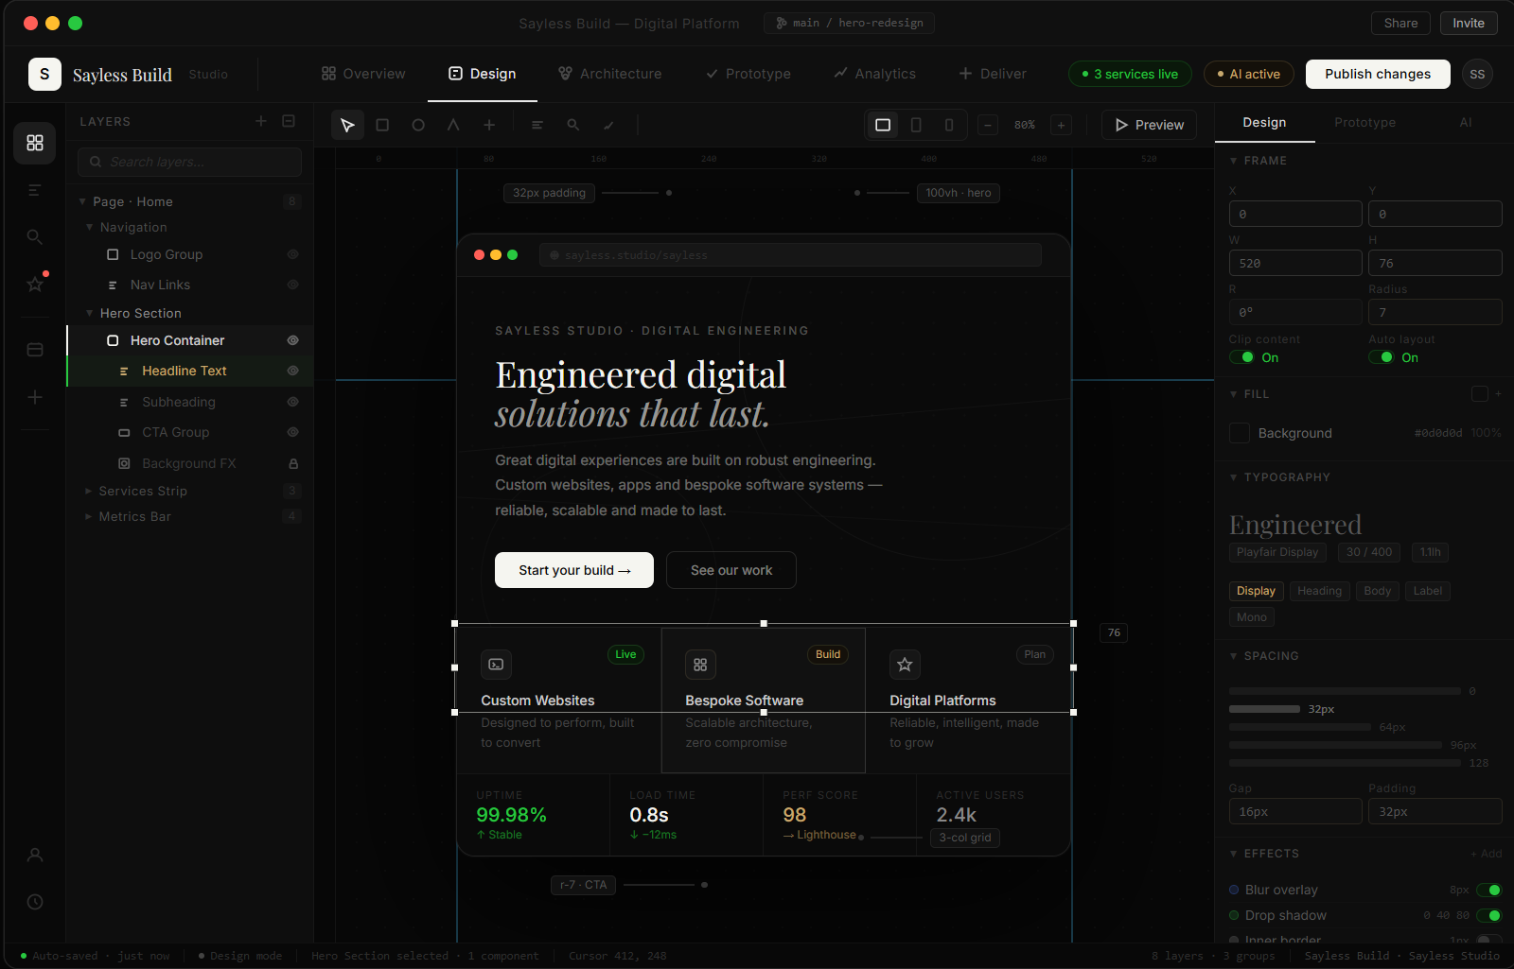This screenshot has height=969, width=1514.
Task: Expand the Services Strip layer group
Action: tap(88, 491)
